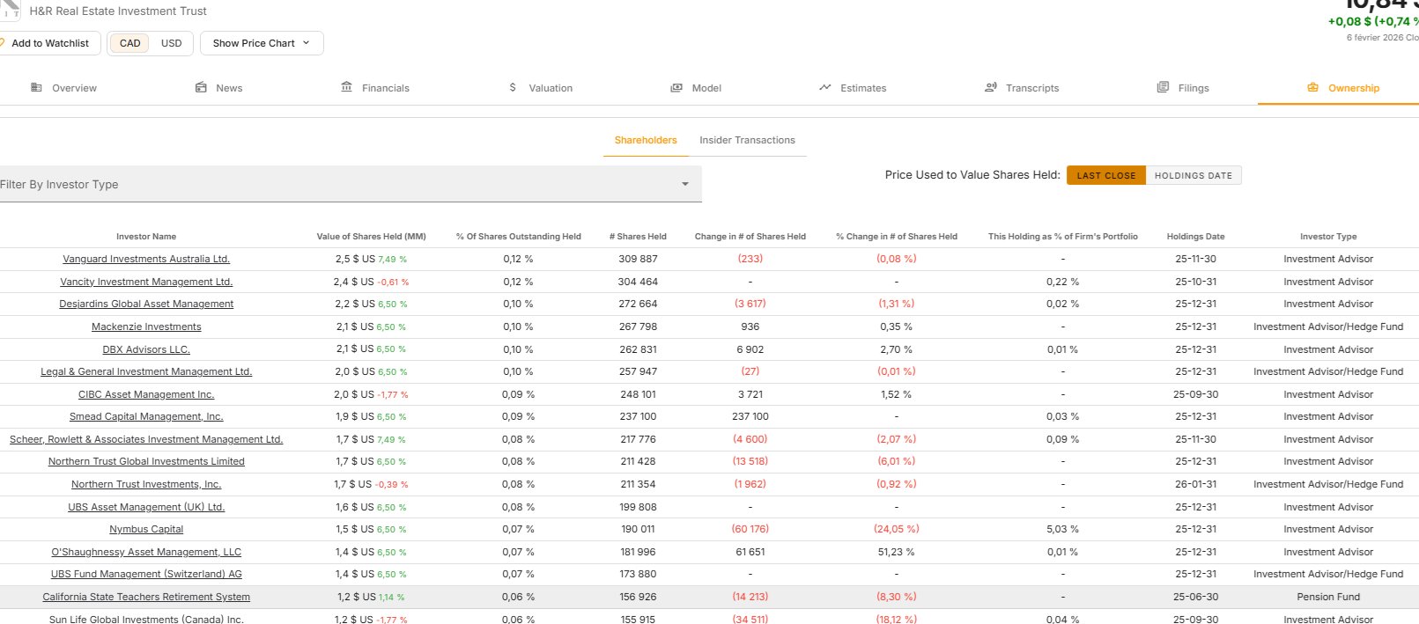Screen dimensions: 1419x624
Task: Click the Filings document icon
Action: (1163, 88)
